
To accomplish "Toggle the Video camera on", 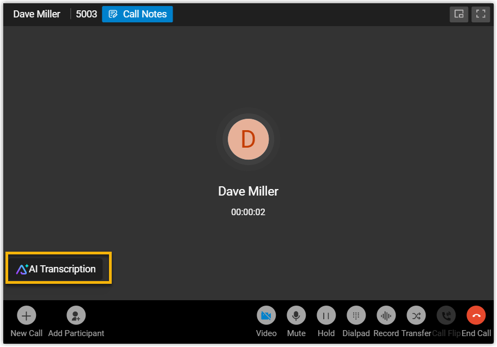I will click(266, 315).
